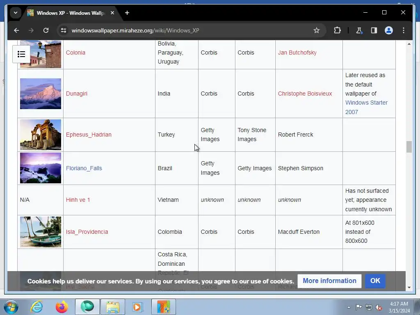The image size is (420, 315).
Task: Click the Isla_Providencia beach thumbnail
Action: 41,232
